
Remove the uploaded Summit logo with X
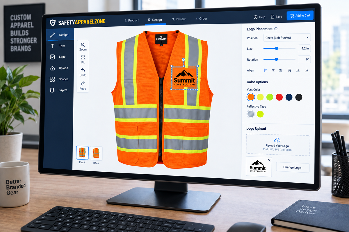pos(269,160)
